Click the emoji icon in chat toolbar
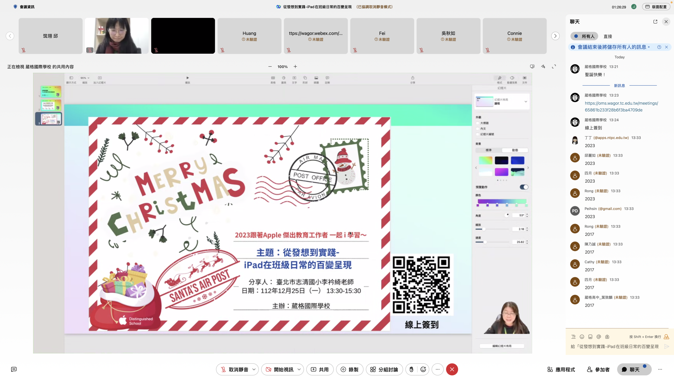 point(582,337)
